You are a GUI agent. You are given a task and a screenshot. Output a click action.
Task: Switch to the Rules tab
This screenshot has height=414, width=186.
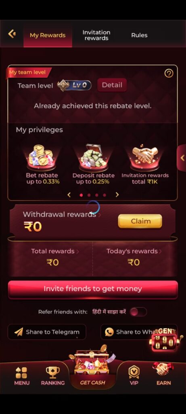139,35
